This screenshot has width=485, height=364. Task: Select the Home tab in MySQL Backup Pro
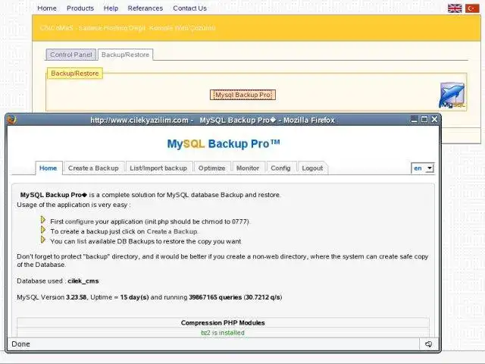48,168
